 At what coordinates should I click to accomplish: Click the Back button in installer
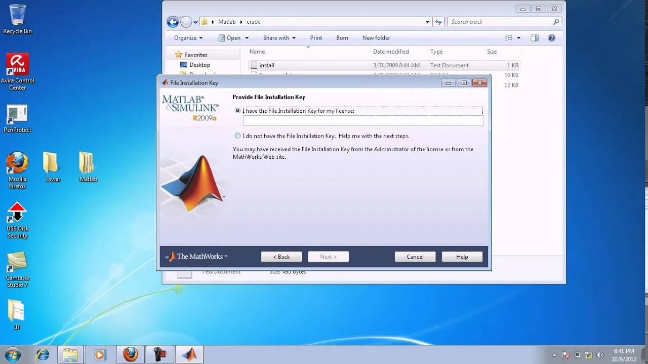[x=281, y=257]
